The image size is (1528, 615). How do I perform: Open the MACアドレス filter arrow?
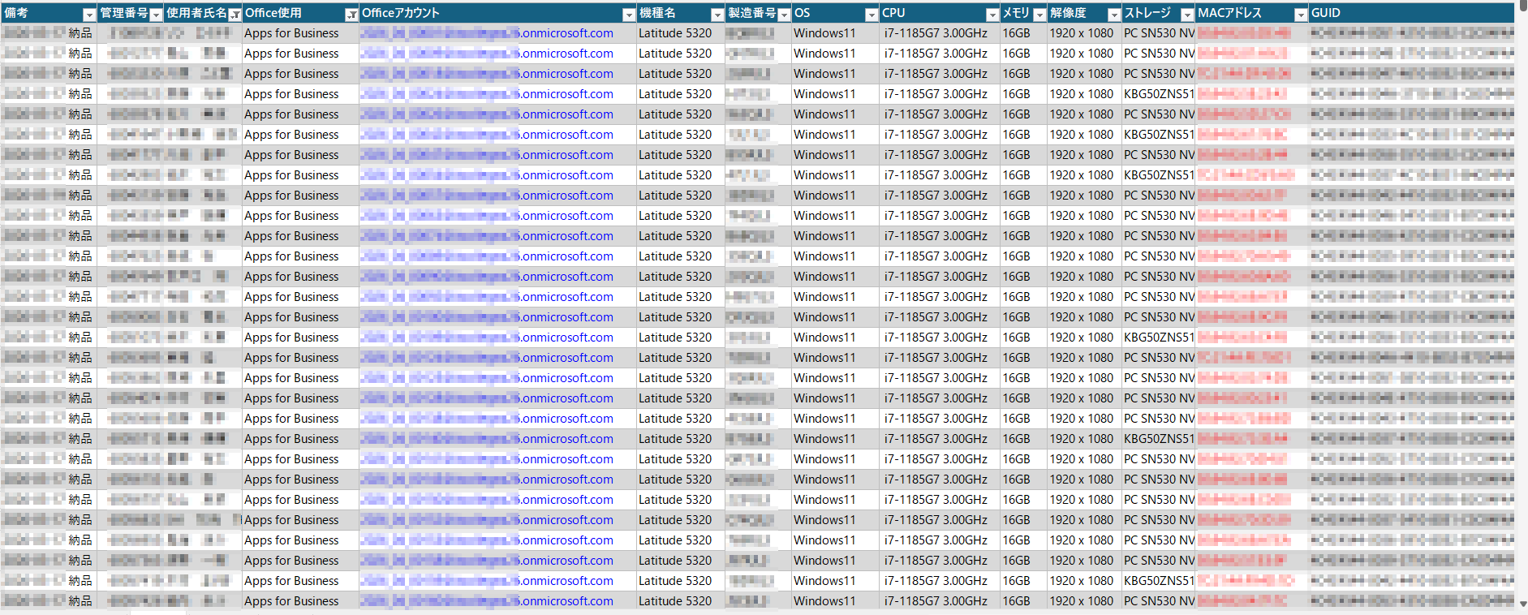tap(1300, 15)
